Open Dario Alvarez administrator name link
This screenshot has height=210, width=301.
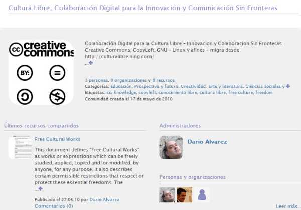207,142
